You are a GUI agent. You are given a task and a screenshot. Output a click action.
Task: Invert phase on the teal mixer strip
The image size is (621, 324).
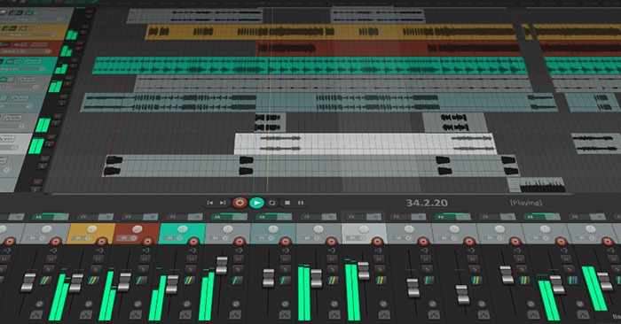tap(186, 305)
